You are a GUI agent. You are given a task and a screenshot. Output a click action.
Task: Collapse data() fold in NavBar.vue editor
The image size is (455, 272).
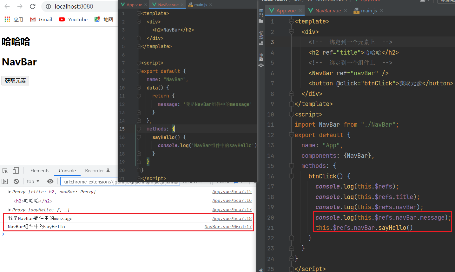pos(139,88)
